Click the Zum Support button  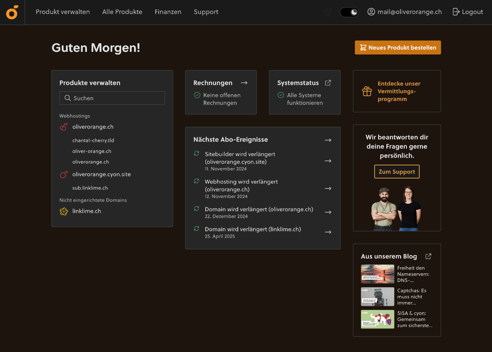[x=397, y=171]
